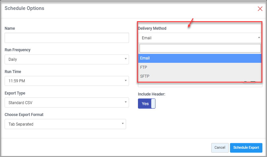The image size is (267, 157).
Task: Close the Schedule Options dialog
Action: tap(260, 9)
